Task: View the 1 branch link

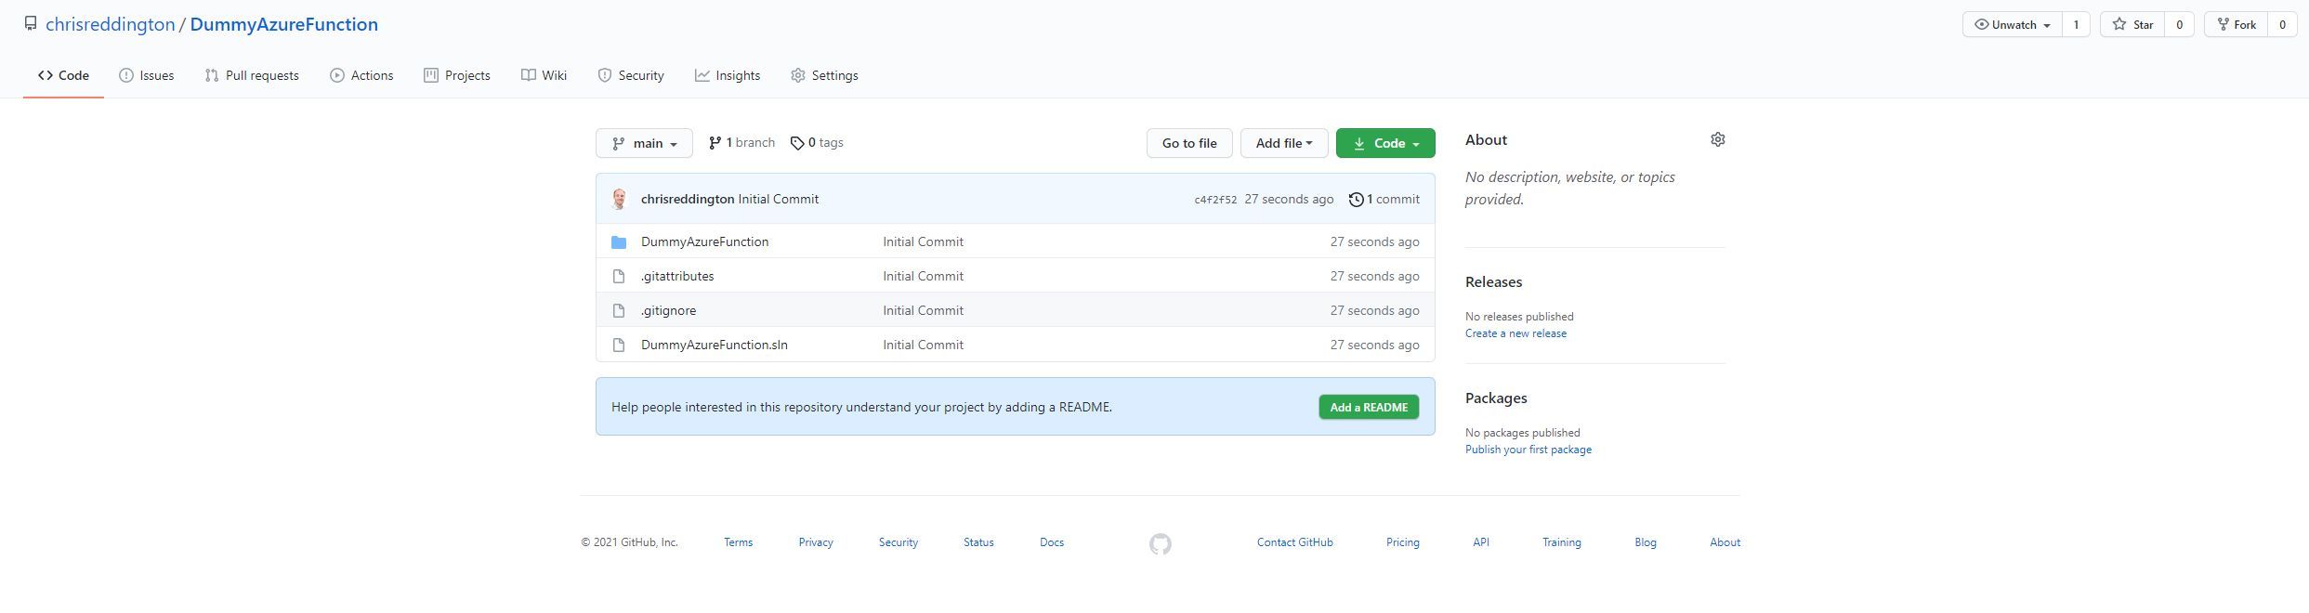Action: [x=741, y=143]
